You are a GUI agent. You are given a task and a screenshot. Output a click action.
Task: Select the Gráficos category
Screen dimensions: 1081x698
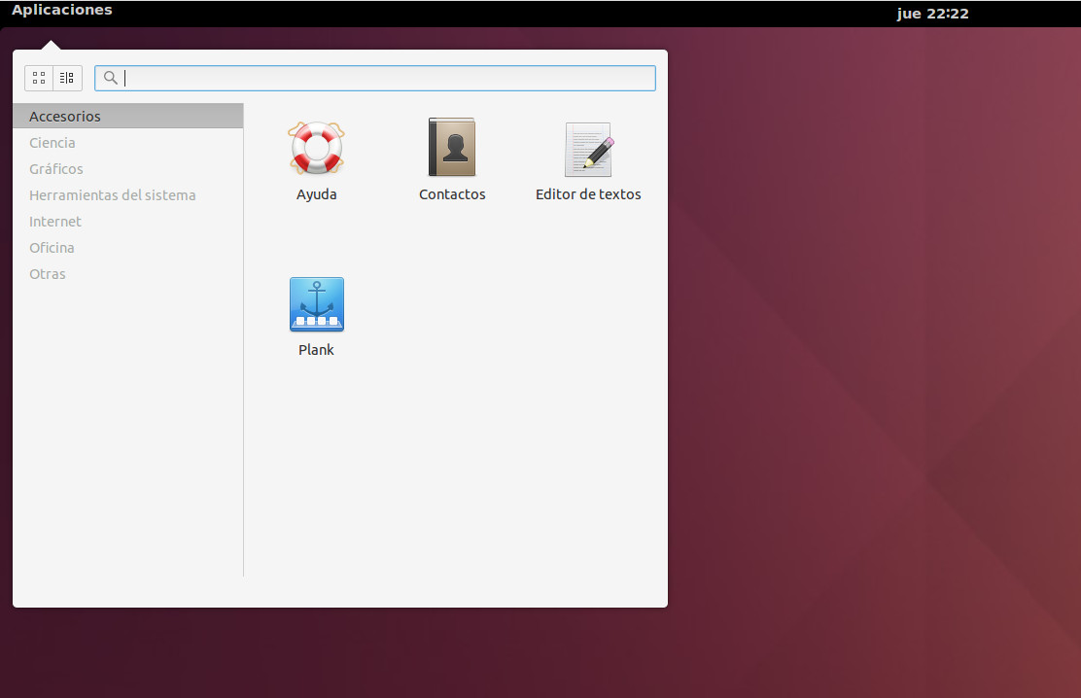pos(128,169)
